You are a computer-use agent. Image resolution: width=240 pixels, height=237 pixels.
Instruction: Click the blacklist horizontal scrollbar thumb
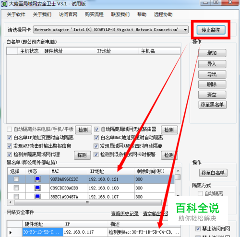pyautogui.click(x=88, y=202)
